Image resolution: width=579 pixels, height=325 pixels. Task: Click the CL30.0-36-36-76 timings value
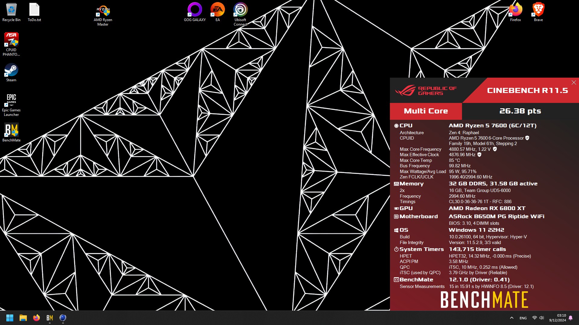coord(480,202)
